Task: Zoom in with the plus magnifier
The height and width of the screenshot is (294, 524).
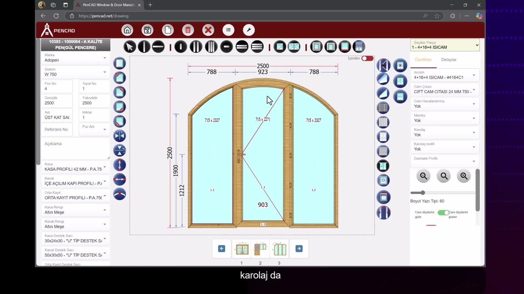Action: point(464,176)
